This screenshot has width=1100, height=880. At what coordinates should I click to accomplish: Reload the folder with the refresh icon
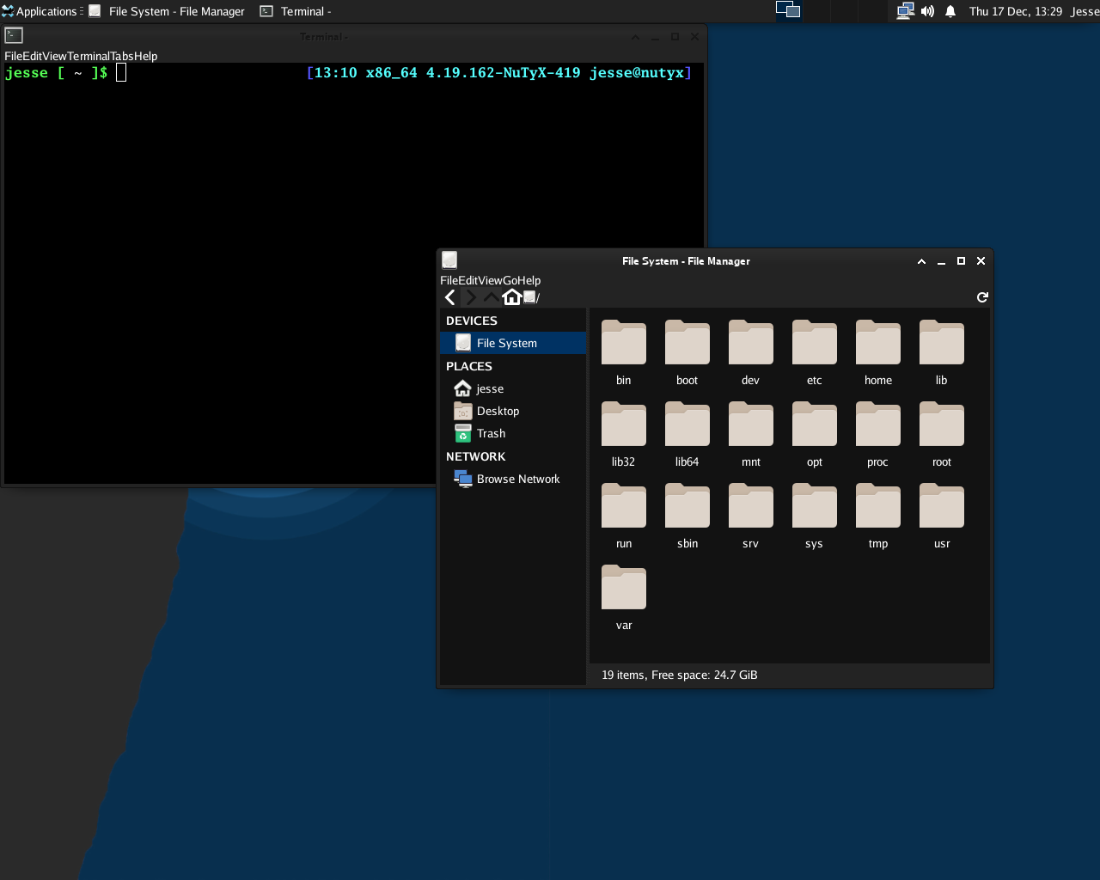[x=982, y=297]
